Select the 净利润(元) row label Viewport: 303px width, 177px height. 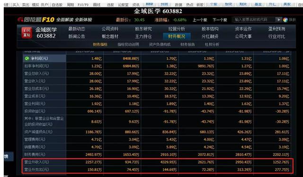tap(39, 59)
